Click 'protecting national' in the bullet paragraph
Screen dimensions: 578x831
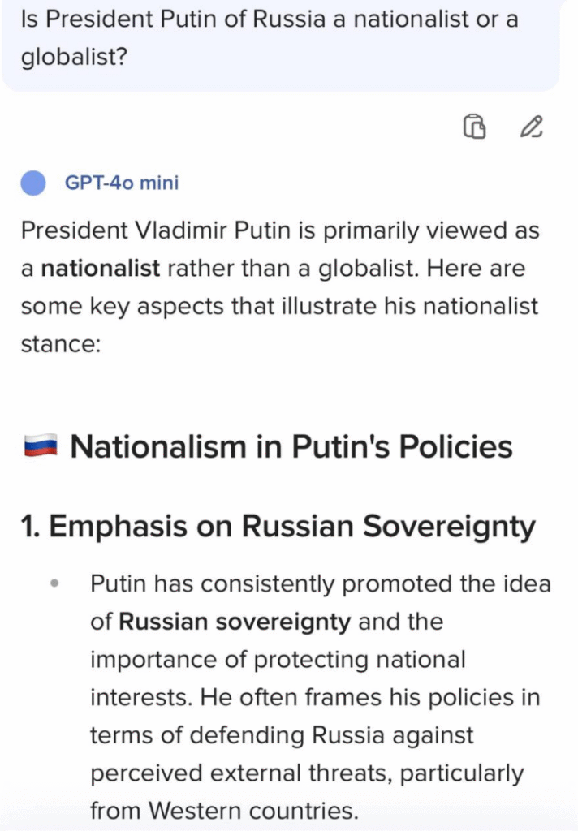360,660
